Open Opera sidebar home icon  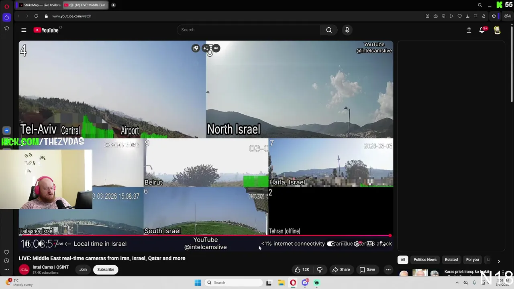(x=6, y=17)
